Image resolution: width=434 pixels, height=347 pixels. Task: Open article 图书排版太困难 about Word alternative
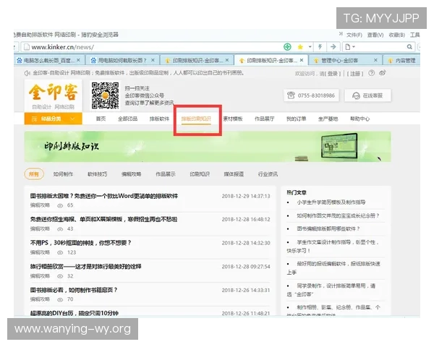click(x=103, y=196)
